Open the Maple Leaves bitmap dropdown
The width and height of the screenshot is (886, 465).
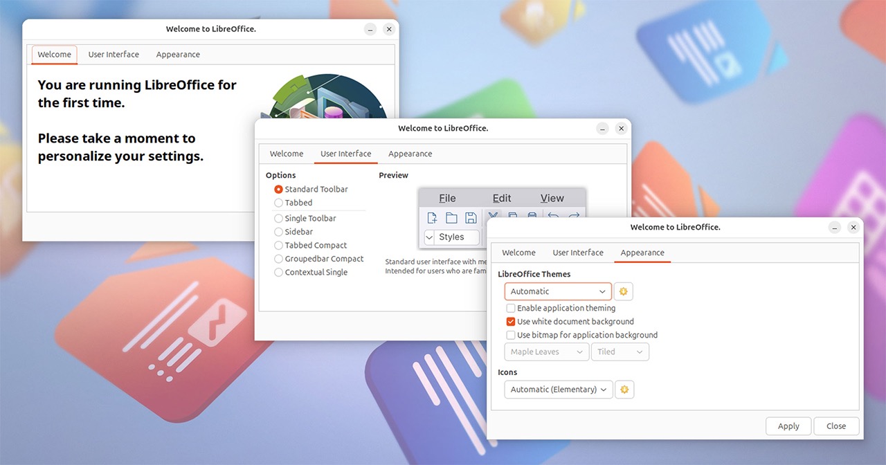click(547, 352)
